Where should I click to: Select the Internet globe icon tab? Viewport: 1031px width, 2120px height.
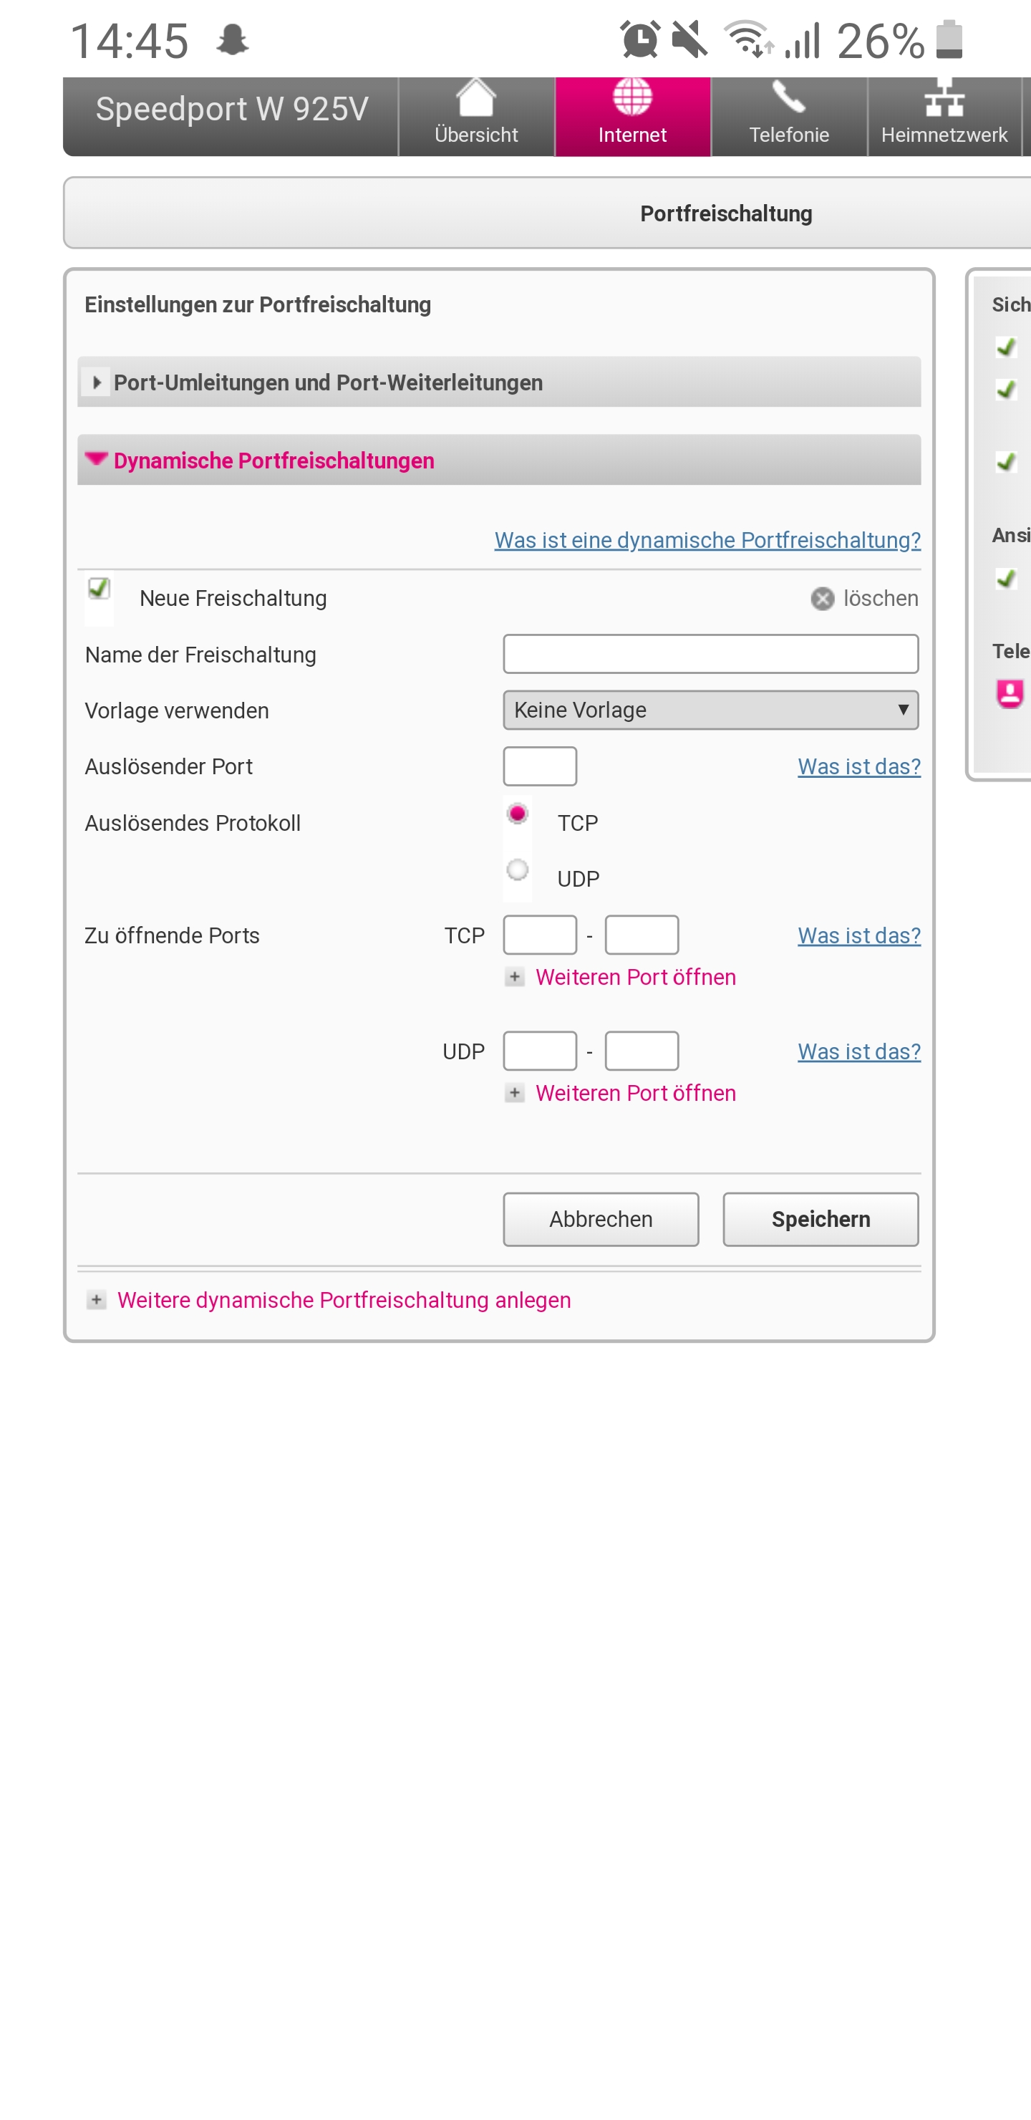(x=633, y=116)
